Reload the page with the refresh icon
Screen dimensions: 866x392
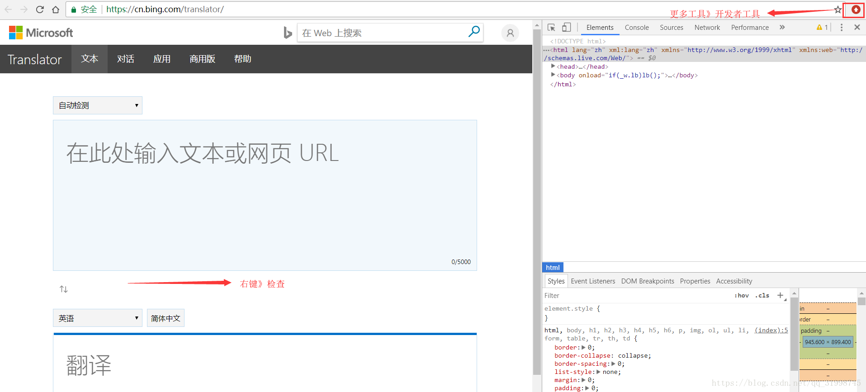tap(40, 9)
